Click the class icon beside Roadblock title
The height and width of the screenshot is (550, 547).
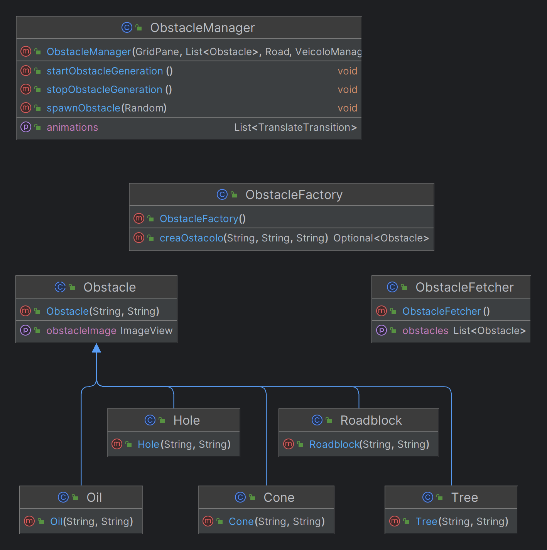317,420
